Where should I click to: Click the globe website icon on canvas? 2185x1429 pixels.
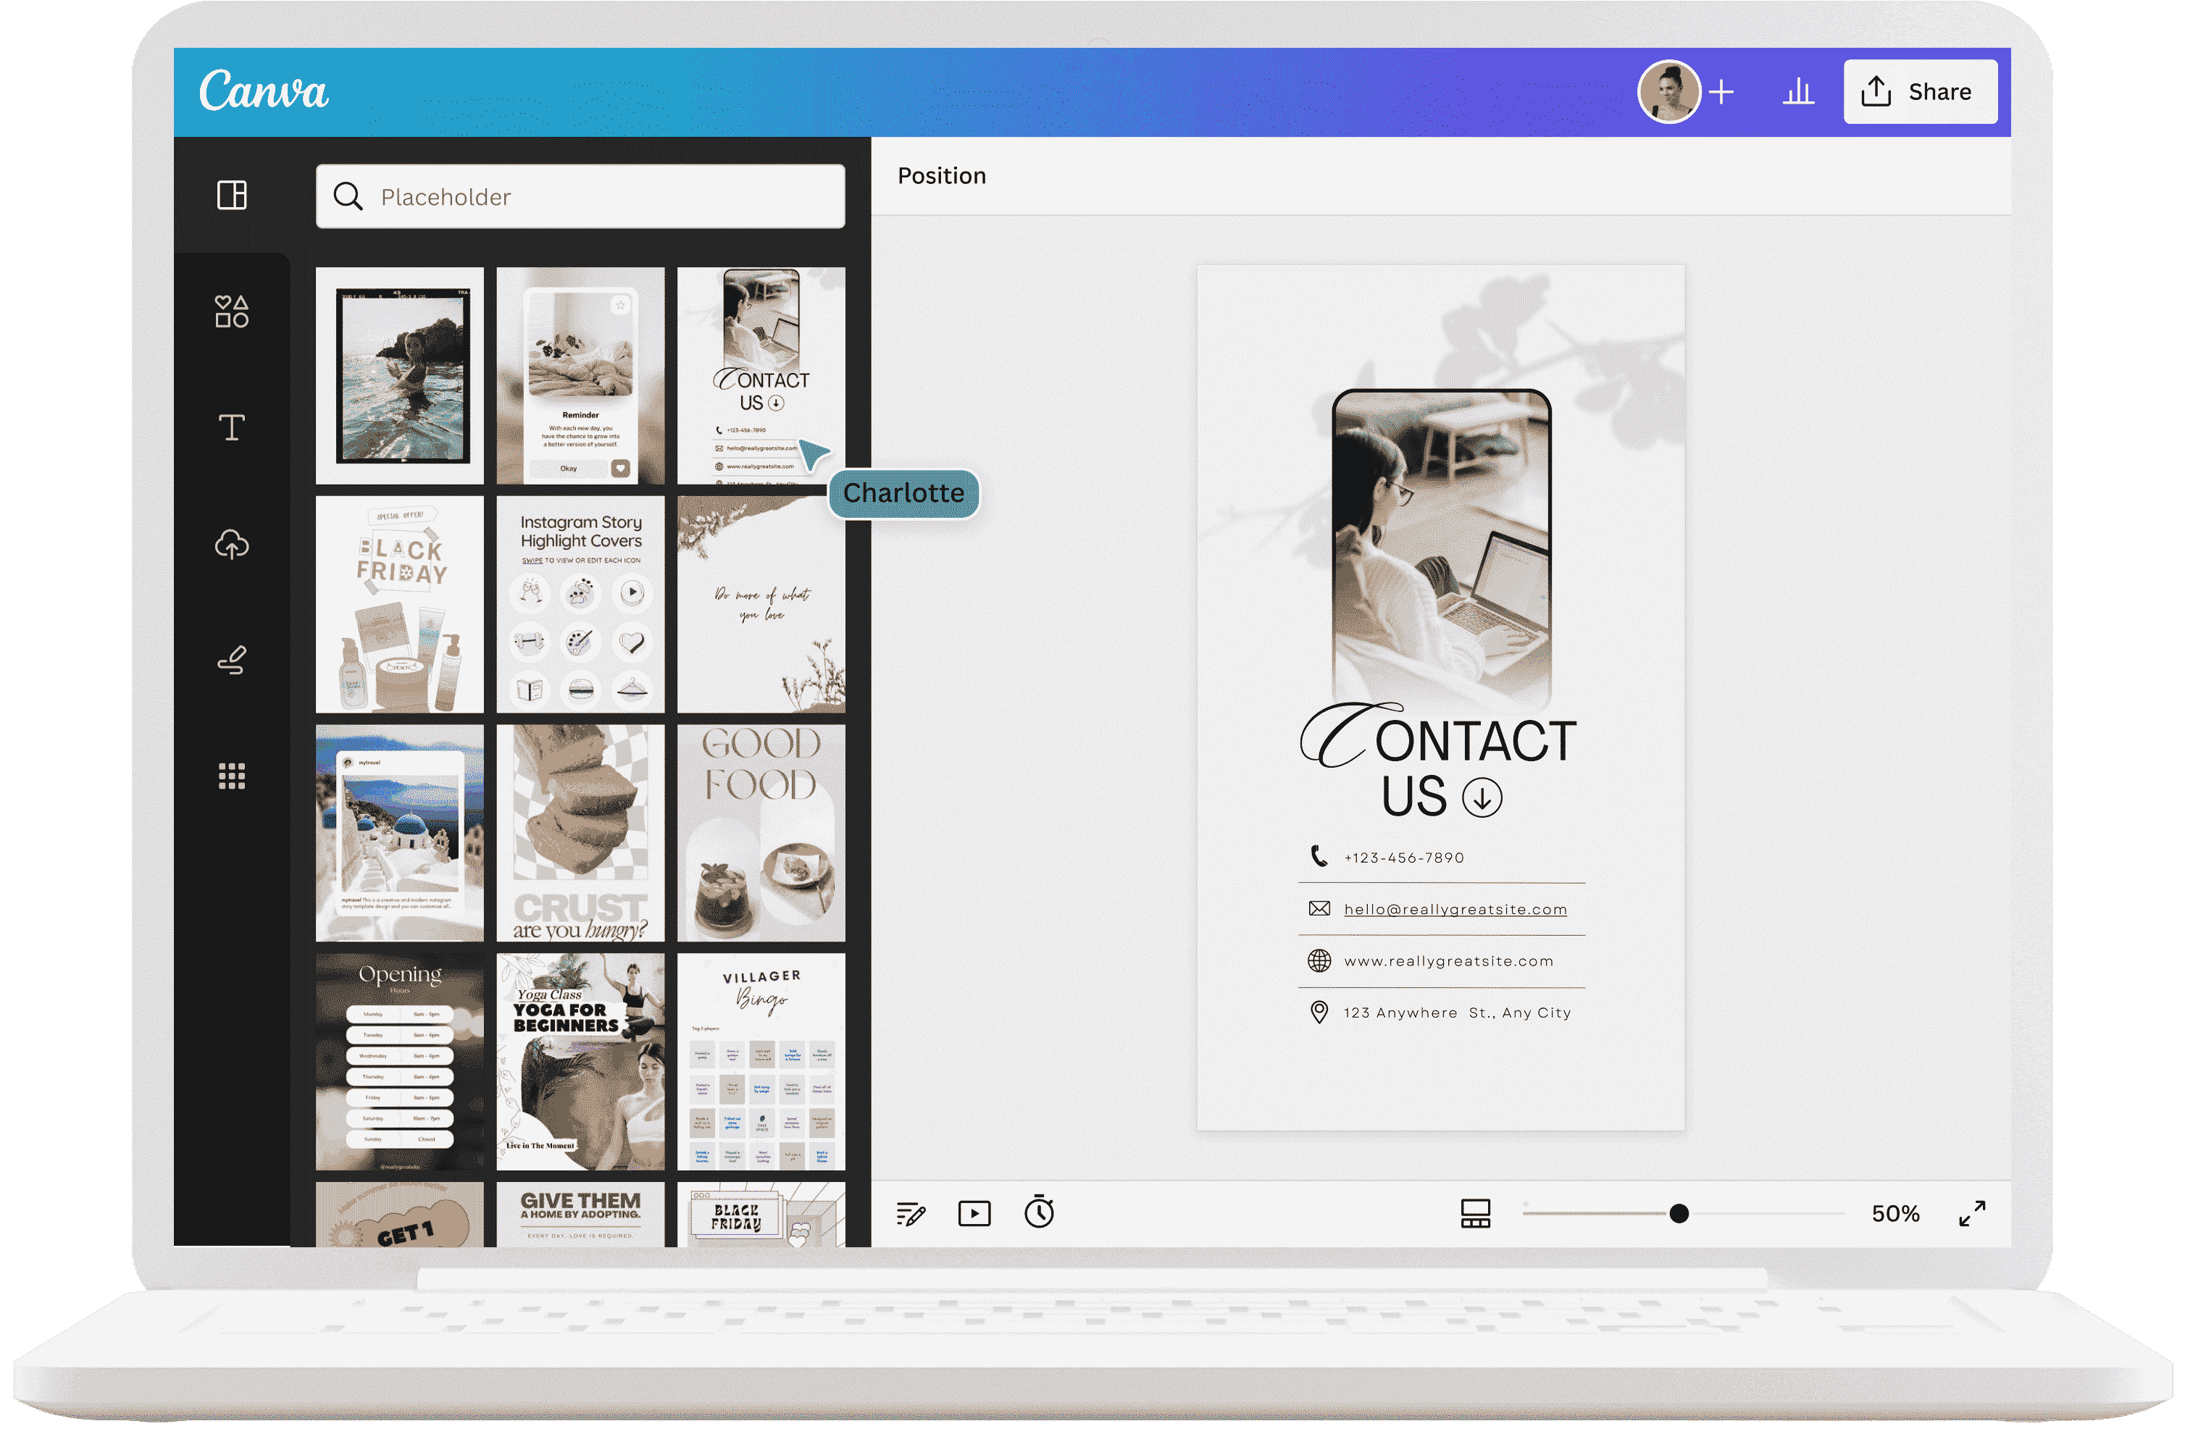[x=1319, y=961]
